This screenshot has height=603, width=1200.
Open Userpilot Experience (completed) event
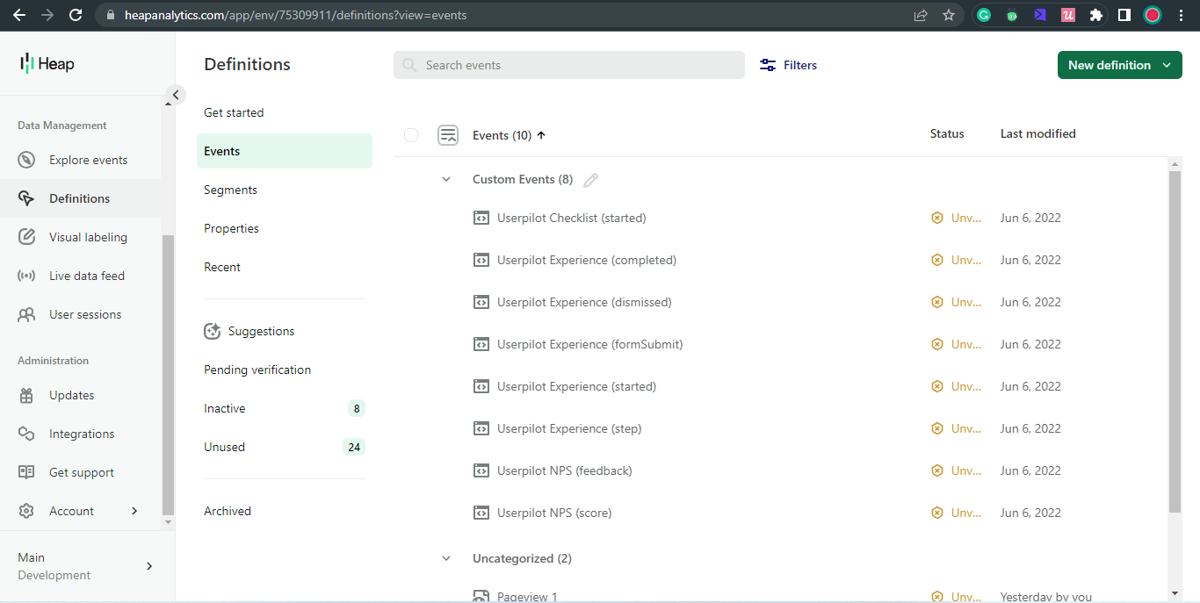(587, 260)
